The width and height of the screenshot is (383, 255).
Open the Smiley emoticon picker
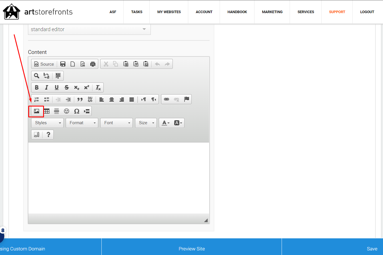point(67,111)
